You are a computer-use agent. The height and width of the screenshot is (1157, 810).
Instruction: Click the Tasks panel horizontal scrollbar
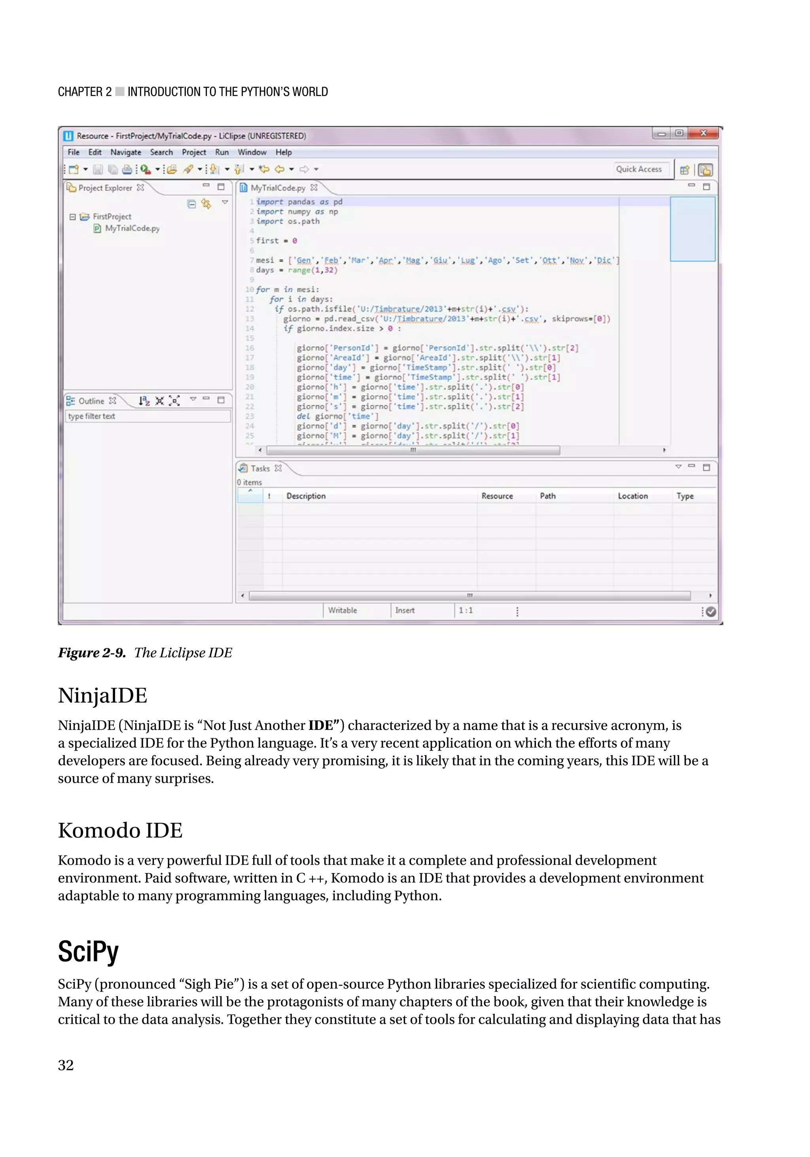(x=469, y=596)
